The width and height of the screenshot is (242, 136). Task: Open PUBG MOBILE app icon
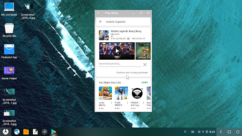point(121,93)
